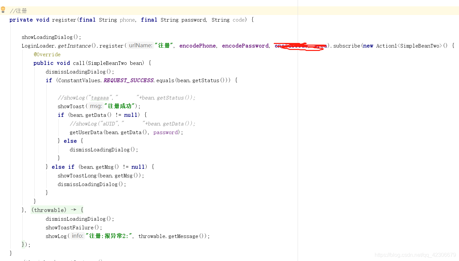This screenshot has height=261, width=459.
Task: Click throwable.getMessage() call
Action: [172, 236]
